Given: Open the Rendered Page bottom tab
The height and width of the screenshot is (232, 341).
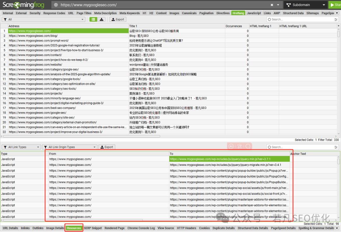Looking at the screenshot, I should click(x=115, y=228).
